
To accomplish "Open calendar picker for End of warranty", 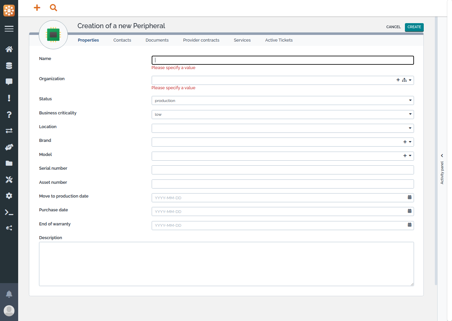I will click(x=409, y=225).
